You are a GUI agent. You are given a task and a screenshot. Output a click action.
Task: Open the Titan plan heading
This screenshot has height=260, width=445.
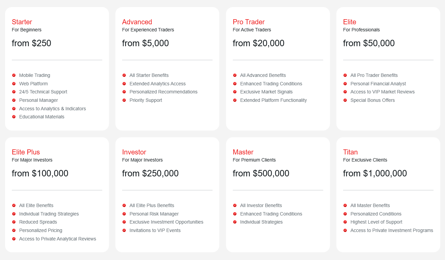[351, 152]
